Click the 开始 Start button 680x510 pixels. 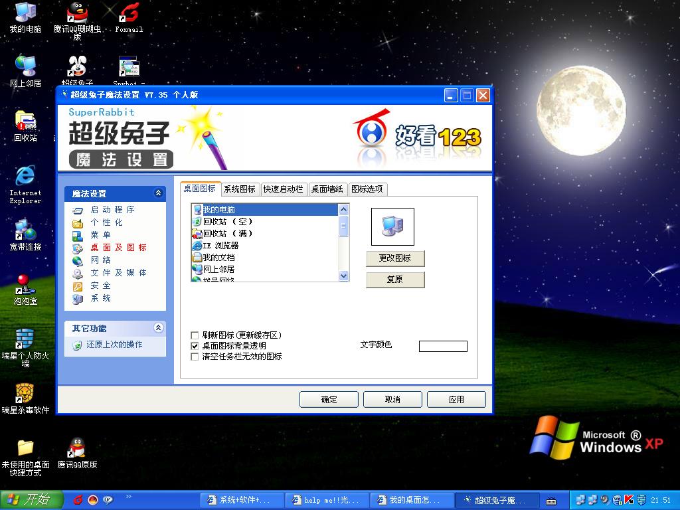coord(32,500)
